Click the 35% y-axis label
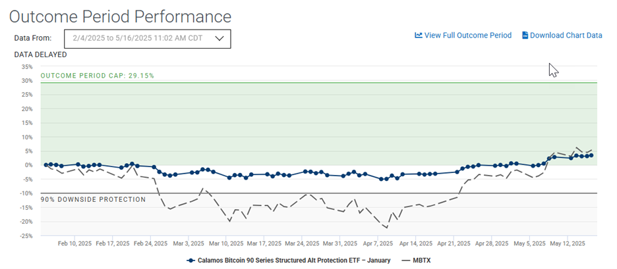Screen dimensions: 617x269 [28, 66]
